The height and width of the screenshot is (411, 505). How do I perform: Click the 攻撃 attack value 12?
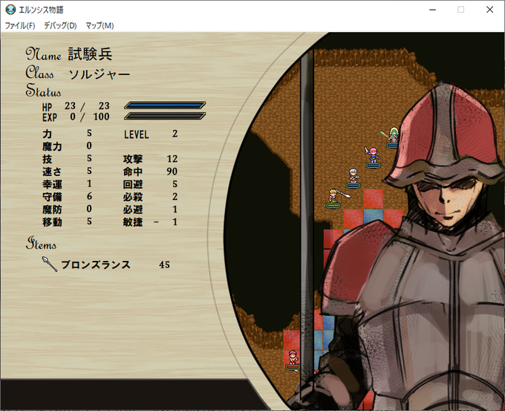pyautogui.click(x=172, y=159)
